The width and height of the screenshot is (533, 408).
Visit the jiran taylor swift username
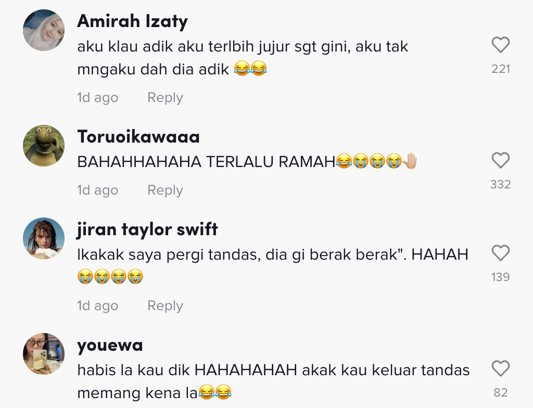pyautogui.click(x=147, y=229)
